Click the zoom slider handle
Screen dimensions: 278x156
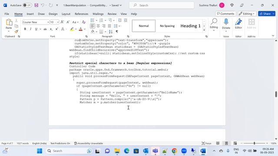coord(254,143)
